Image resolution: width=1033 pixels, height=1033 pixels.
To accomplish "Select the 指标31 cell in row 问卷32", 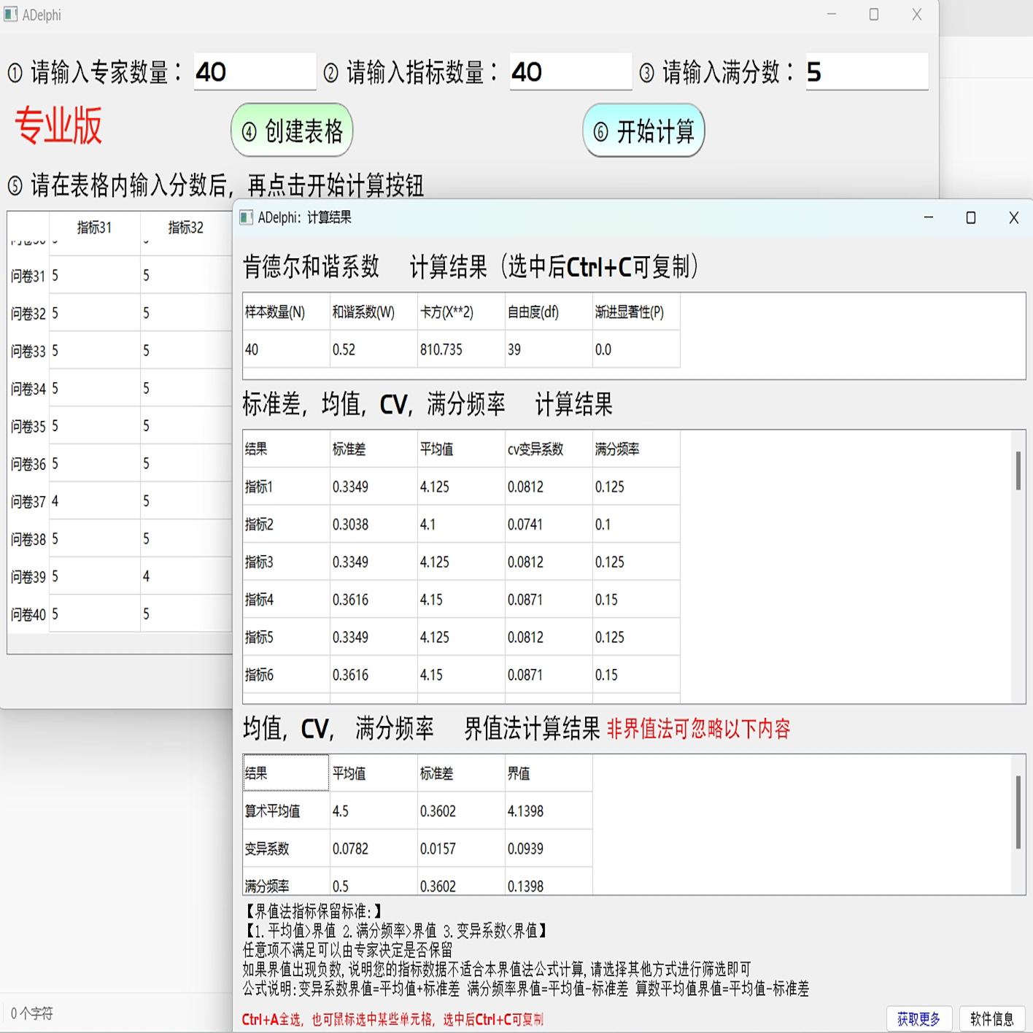I will (95, 314).
